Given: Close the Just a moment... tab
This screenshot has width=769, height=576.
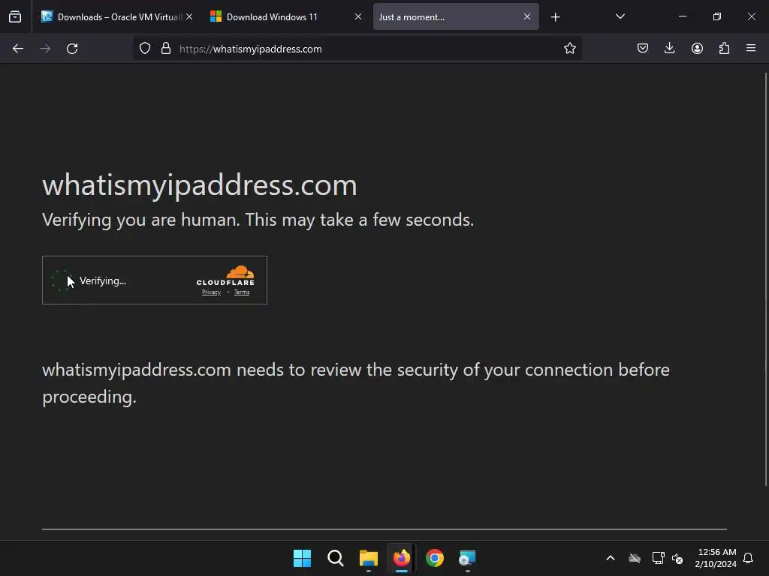Looking at the screenshot, I should click(527, 16).
